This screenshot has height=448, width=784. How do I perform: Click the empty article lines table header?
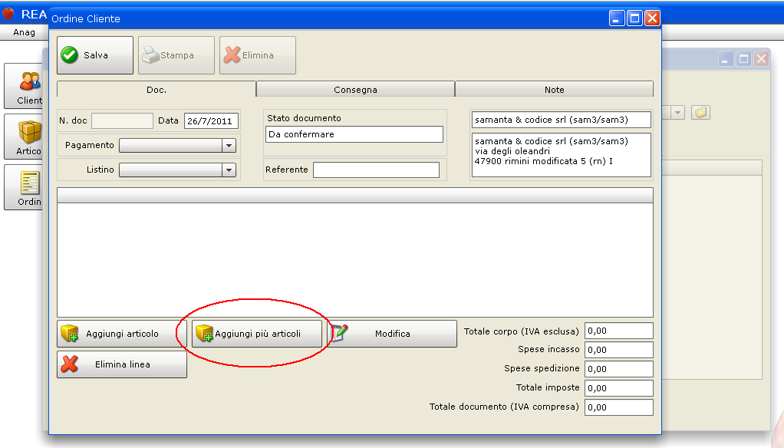[x=355, y=195]
